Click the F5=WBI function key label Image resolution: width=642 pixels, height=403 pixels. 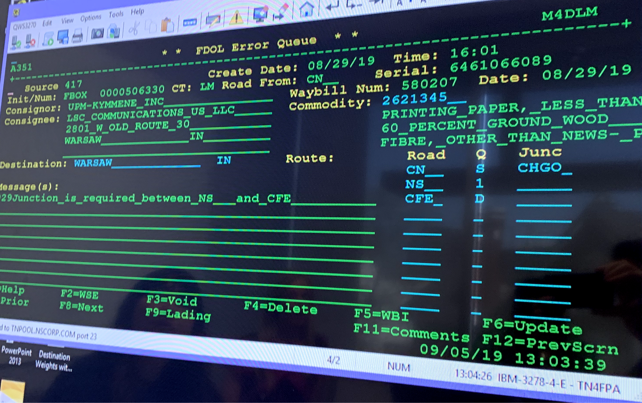tap(381, 316)
